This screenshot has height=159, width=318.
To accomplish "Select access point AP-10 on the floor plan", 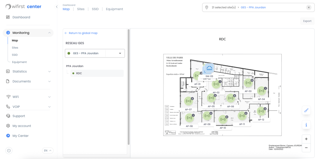I will point(223,119).
